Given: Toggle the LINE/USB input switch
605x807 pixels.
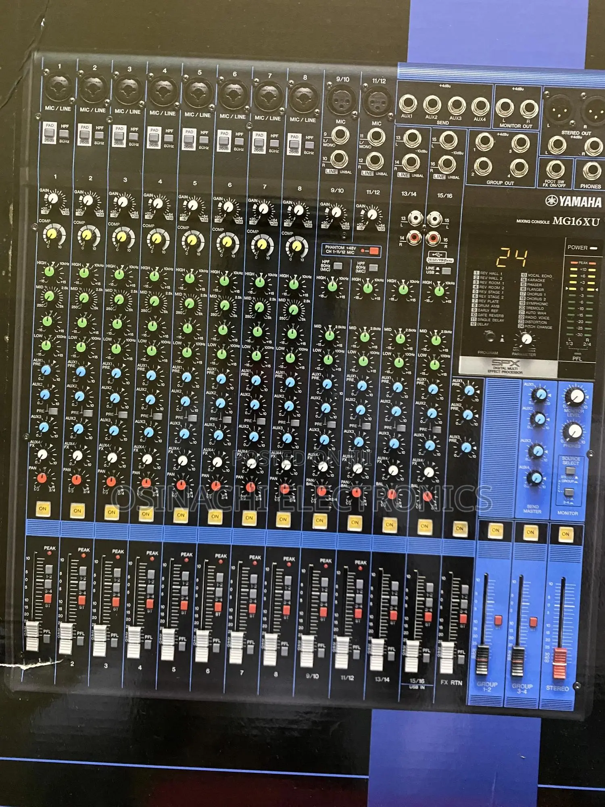Looking at the screenshot, I should click(x=446, y=271).
